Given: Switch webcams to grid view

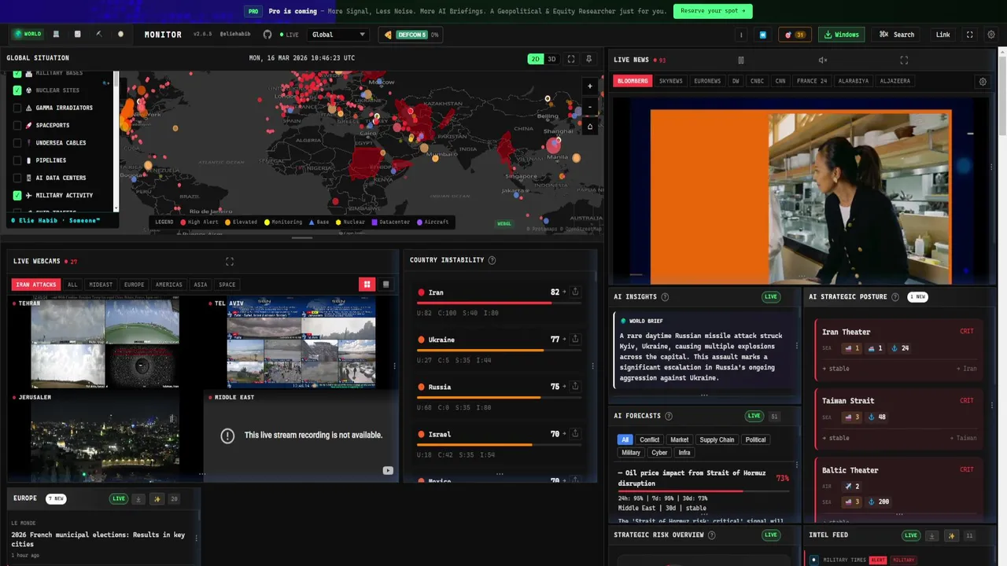Looking at the screenshot, I should coord(367,285).
